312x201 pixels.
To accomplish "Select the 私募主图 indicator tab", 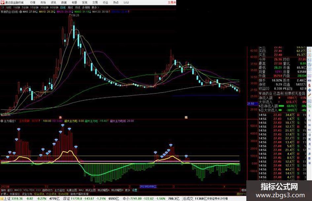I will 72,190.
